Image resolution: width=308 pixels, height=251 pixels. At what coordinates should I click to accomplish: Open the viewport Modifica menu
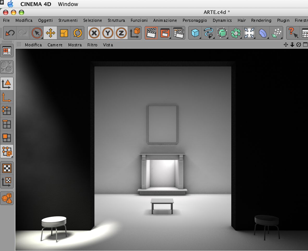33,45
